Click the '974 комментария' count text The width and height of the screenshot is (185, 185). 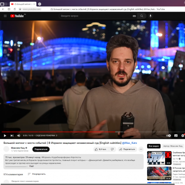pos(13,174)
